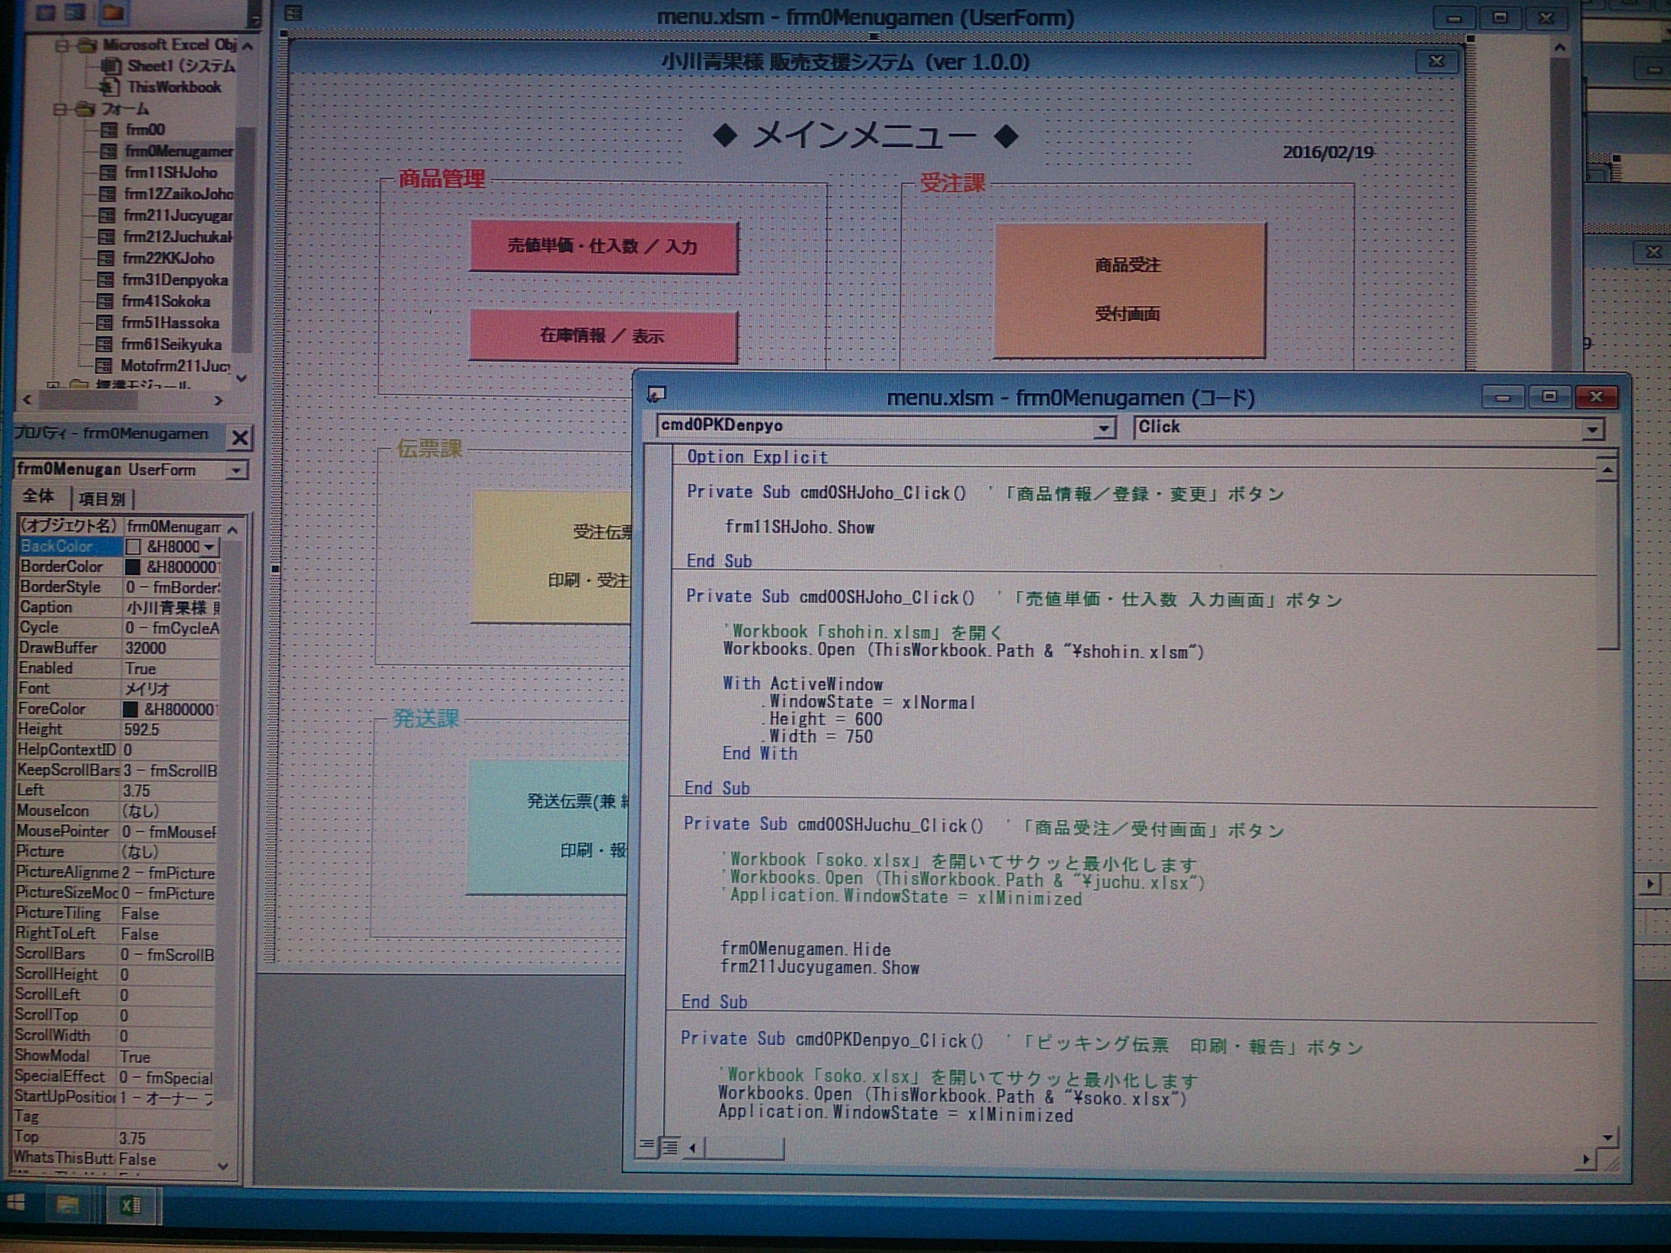
Task: Click the code window title bar icon
Action: pos(656,395)
